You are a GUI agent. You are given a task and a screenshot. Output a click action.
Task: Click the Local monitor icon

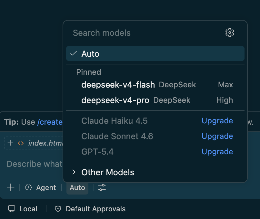12,209
